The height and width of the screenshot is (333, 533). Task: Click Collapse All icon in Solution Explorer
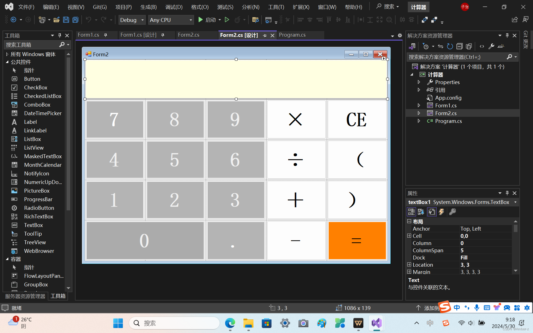pos(459,46)
